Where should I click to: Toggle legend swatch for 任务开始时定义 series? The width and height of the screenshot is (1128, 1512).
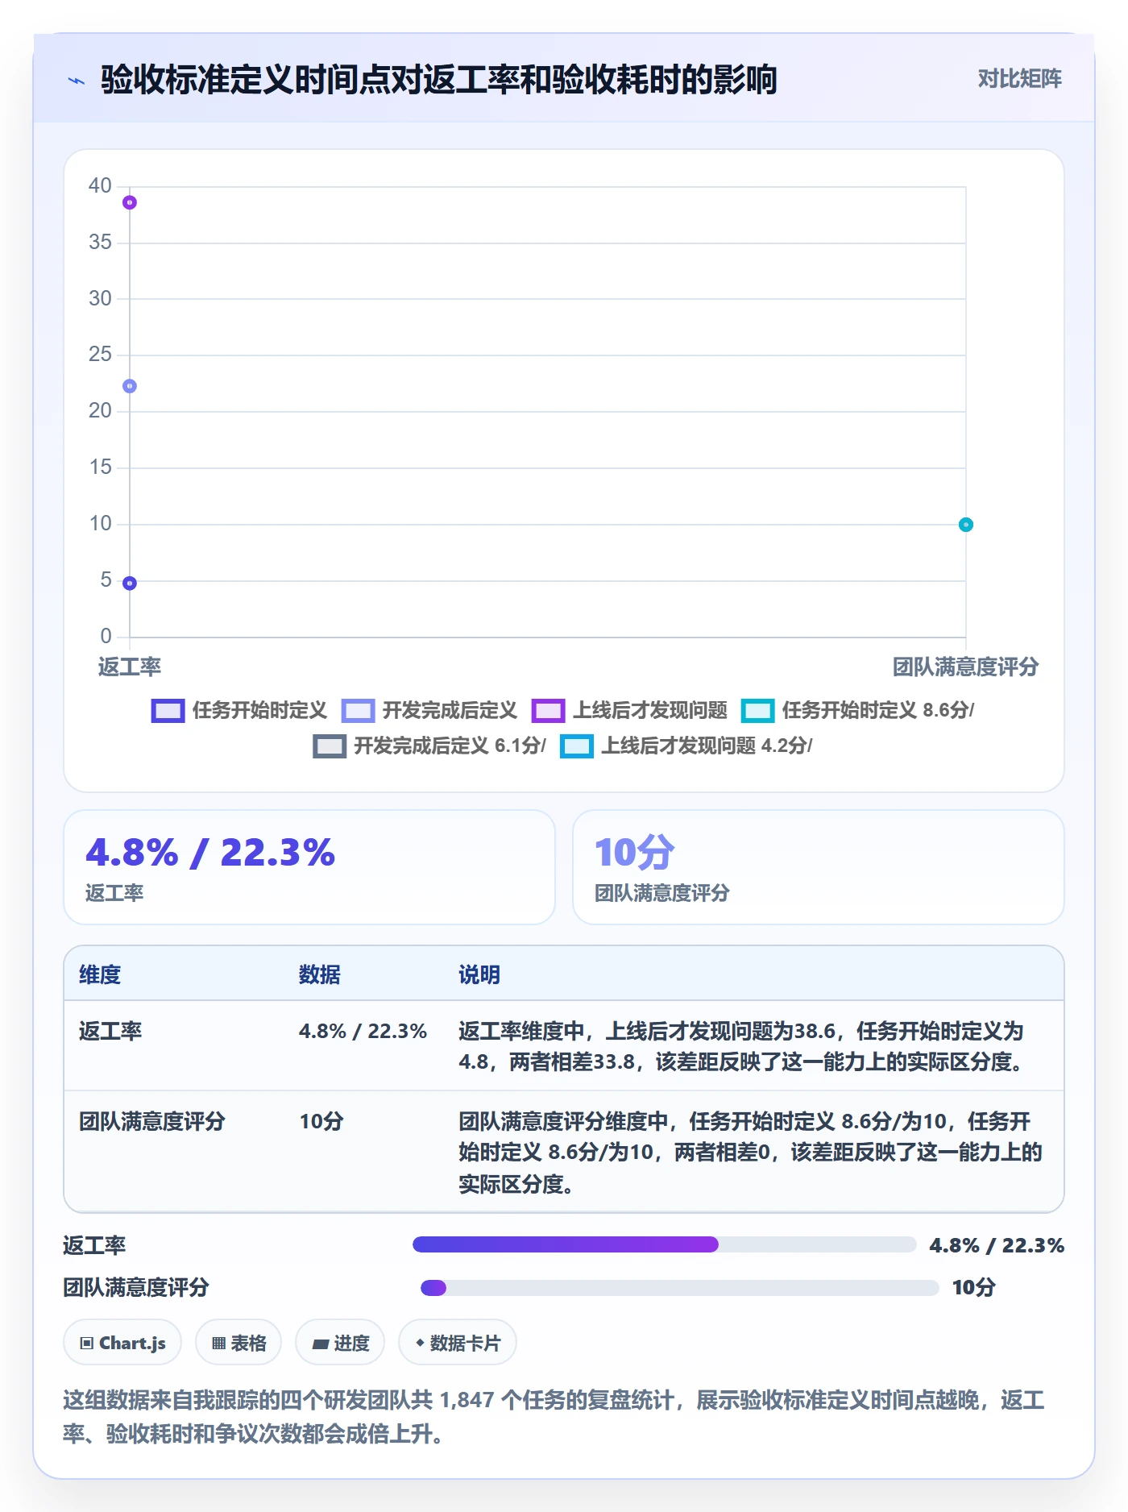coord(168,711)
